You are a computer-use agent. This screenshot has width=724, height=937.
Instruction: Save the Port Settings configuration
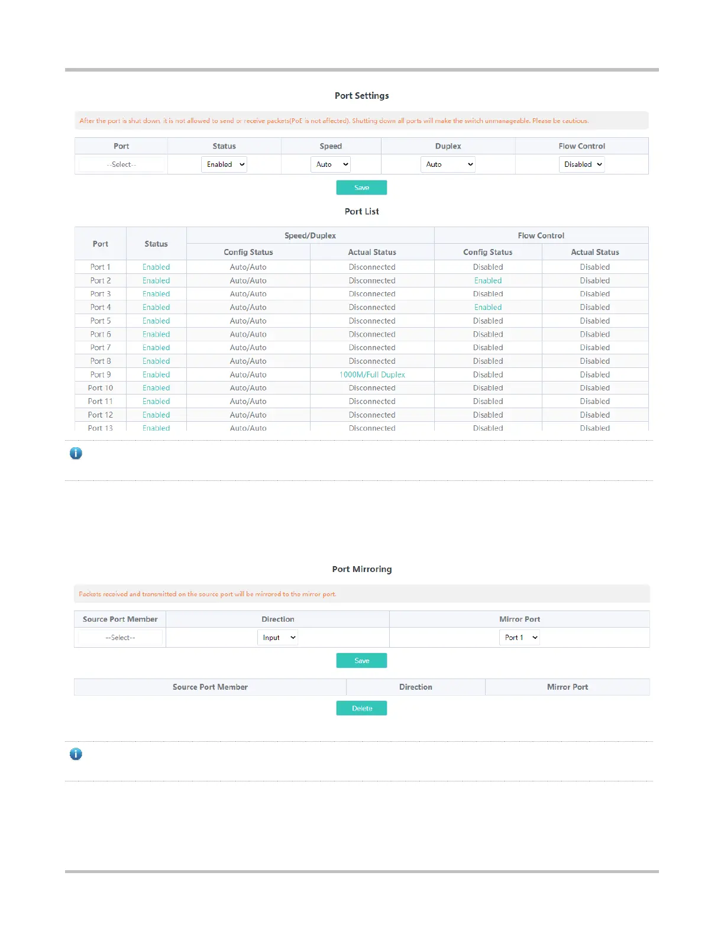coord(361,188)
